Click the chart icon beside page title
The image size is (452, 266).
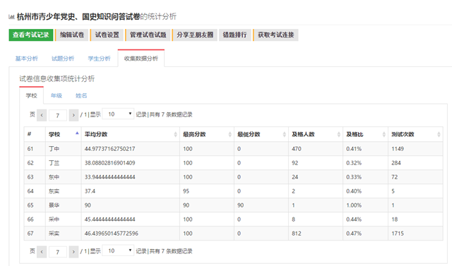(11, 17)
